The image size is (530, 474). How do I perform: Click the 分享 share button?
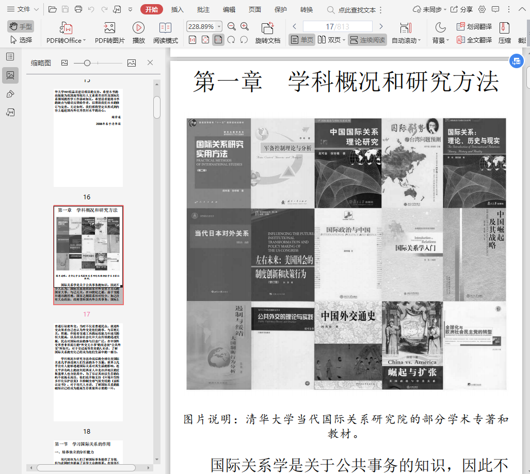click(x=461, y=9)
